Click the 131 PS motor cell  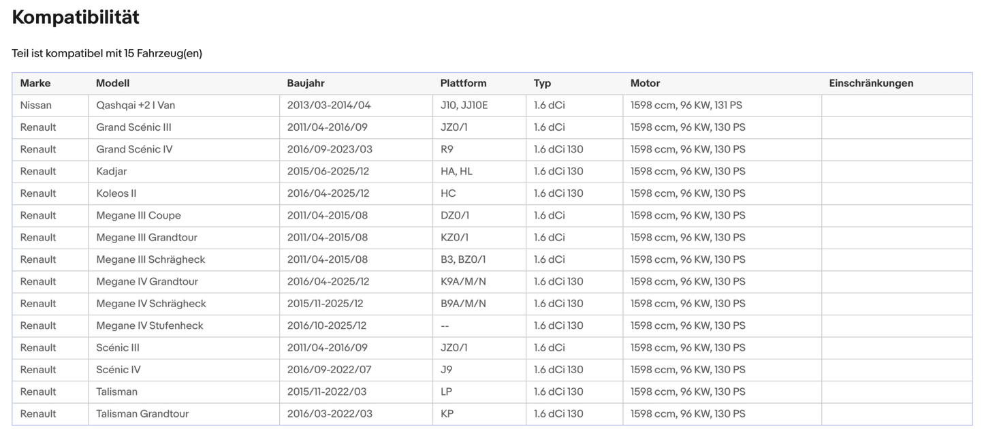point(686,106)
